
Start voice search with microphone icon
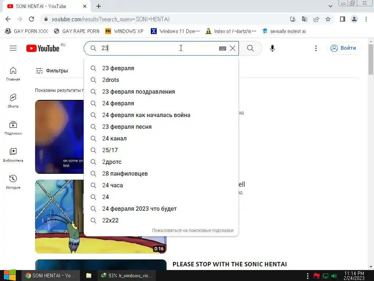272,48
